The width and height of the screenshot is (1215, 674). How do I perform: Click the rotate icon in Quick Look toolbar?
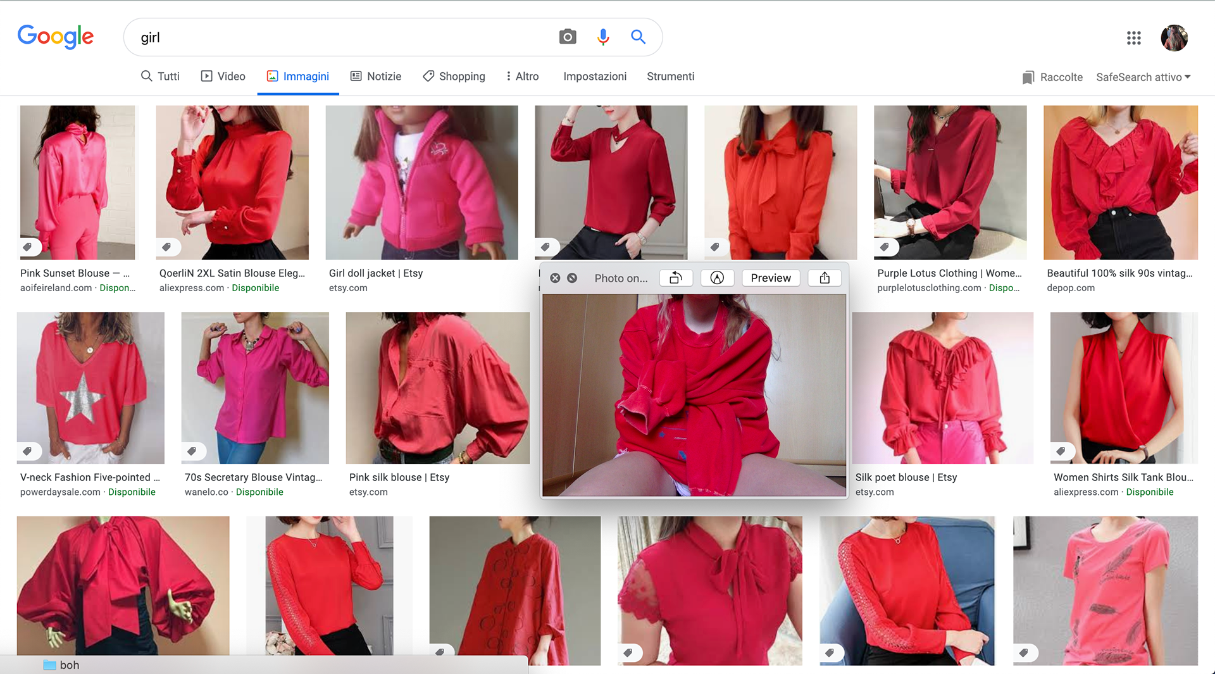(676, 278)
